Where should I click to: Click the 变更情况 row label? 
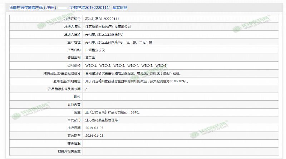[x=74, y=144]
